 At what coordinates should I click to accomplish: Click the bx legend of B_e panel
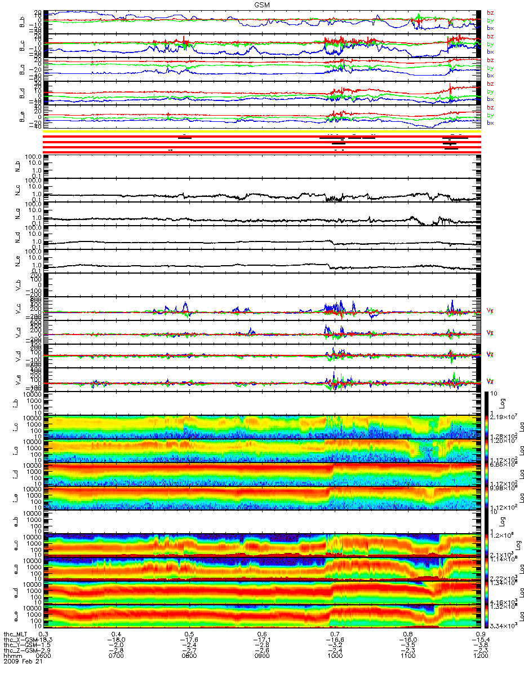point(490,122)
